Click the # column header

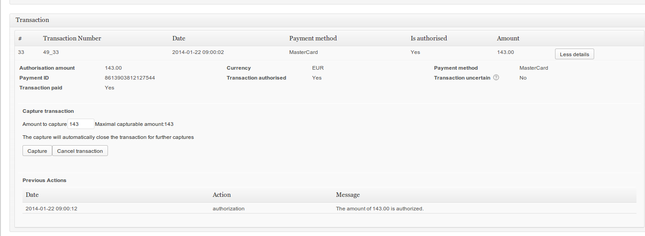pyautogui.click(x=20, y=39)
